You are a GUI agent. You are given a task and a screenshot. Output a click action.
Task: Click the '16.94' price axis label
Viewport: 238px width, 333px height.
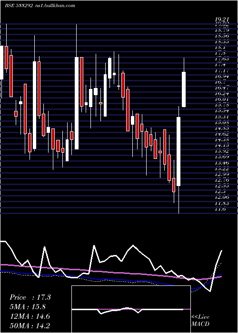coord(222,77)
